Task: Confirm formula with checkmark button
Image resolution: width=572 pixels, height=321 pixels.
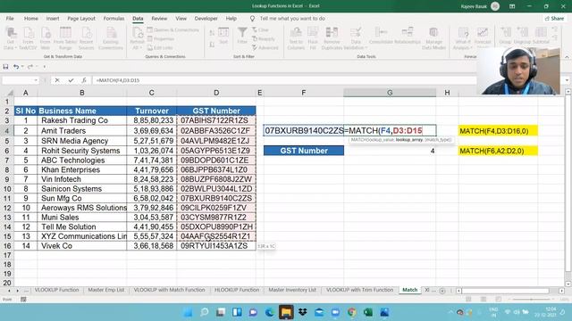Action: click(x=71, y=80)
